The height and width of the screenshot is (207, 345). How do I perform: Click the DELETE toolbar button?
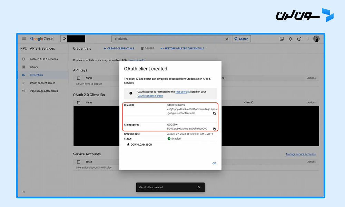pos(147,48)
